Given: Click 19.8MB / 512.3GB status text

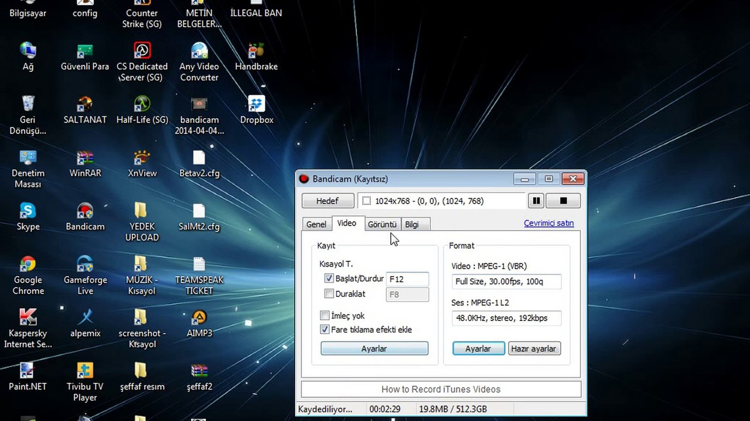Looking at the screenshot, I should coord(453,409).
